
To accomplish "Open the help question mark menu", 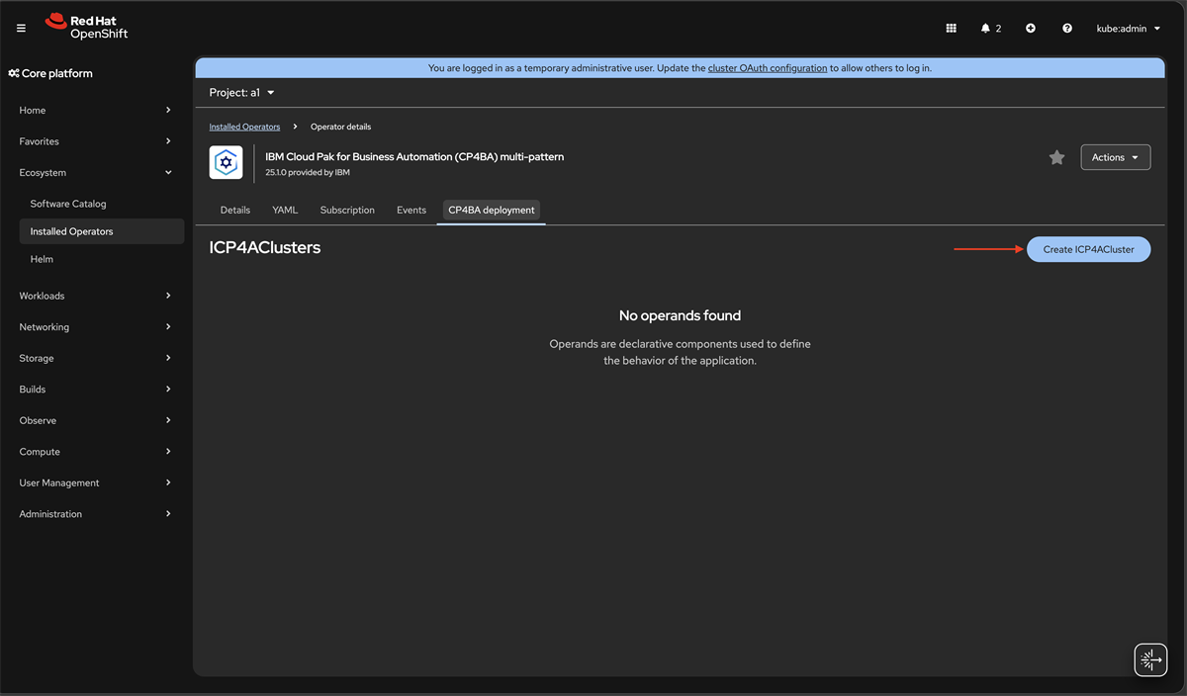I will pos(1067,29).
